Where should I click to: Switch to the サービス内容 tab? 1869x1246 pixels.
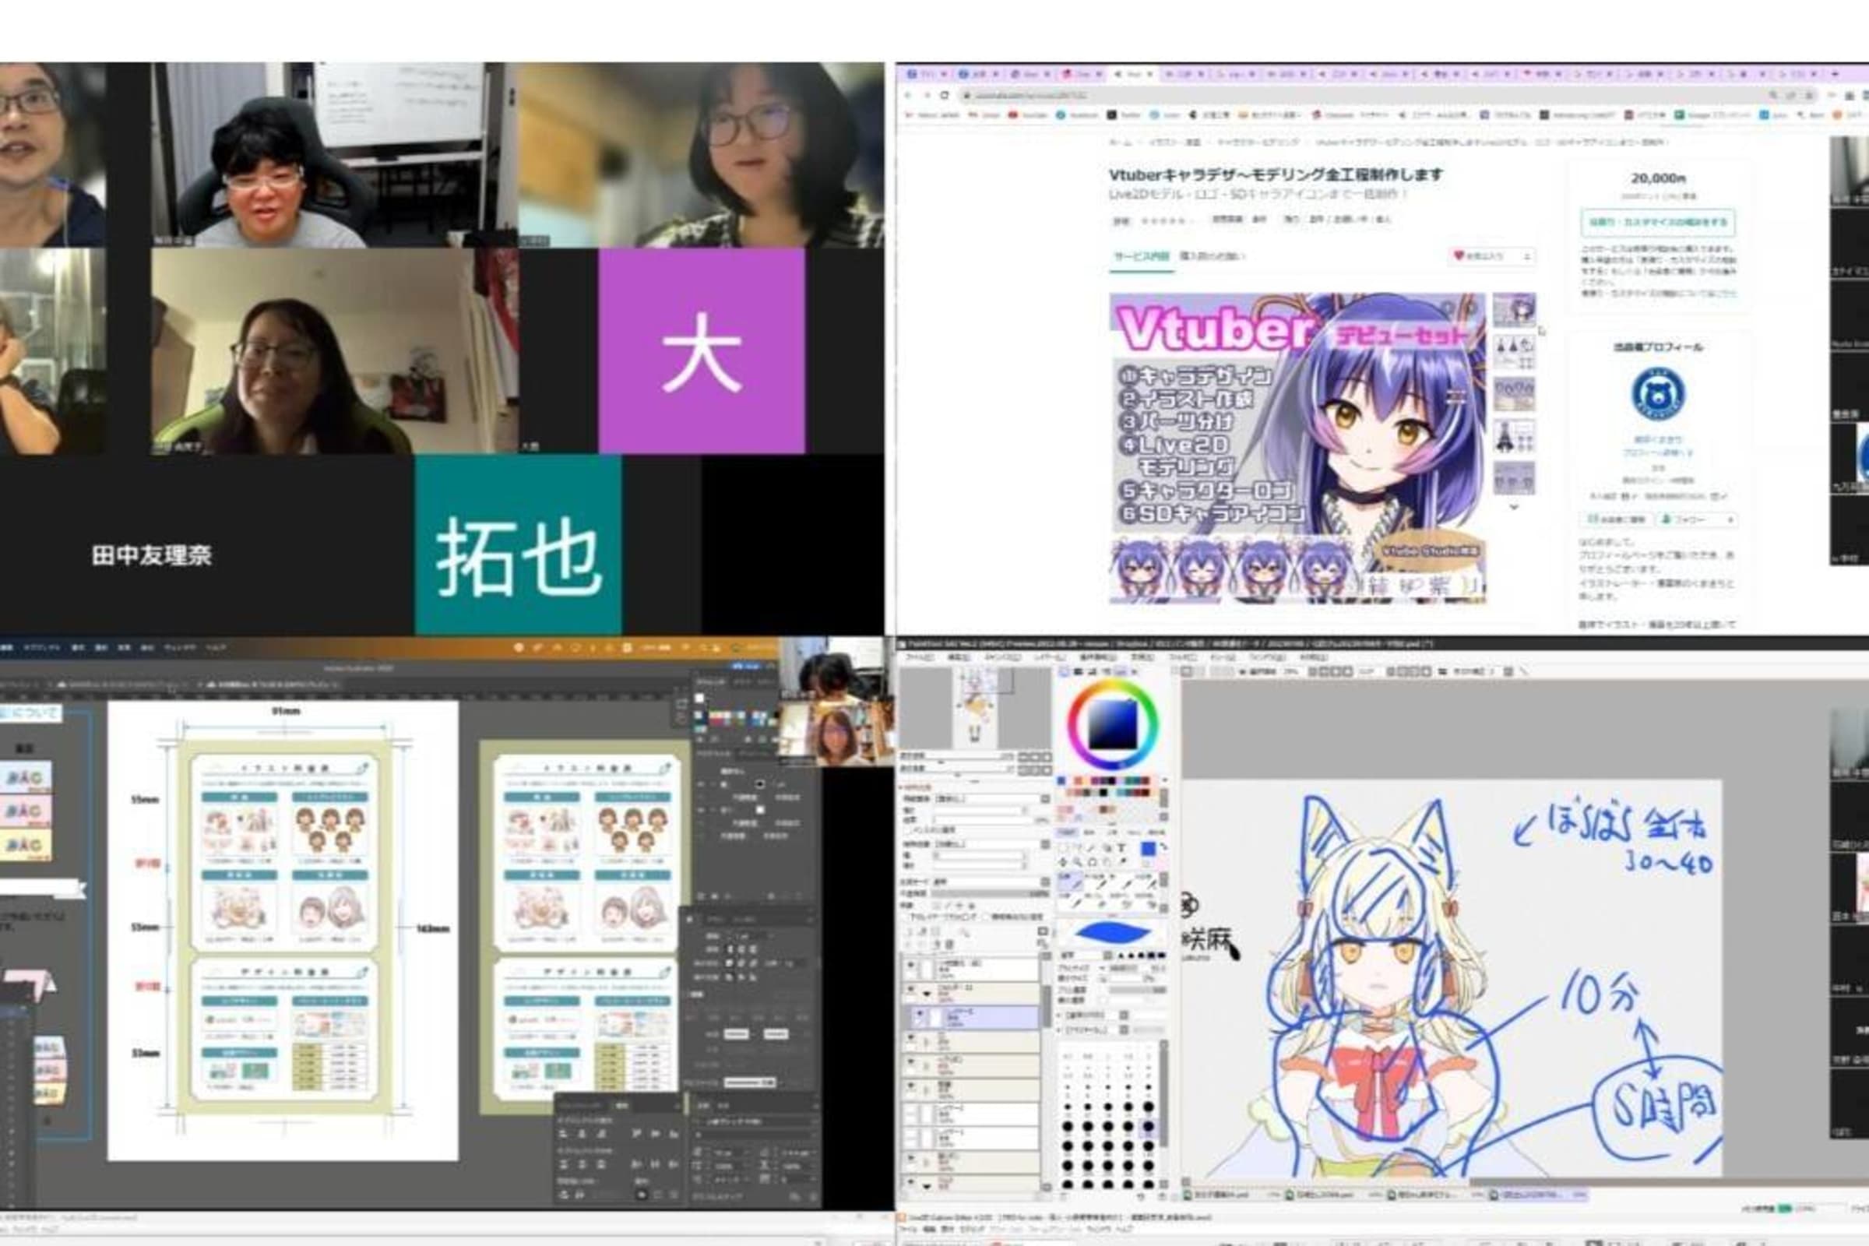1141,257
